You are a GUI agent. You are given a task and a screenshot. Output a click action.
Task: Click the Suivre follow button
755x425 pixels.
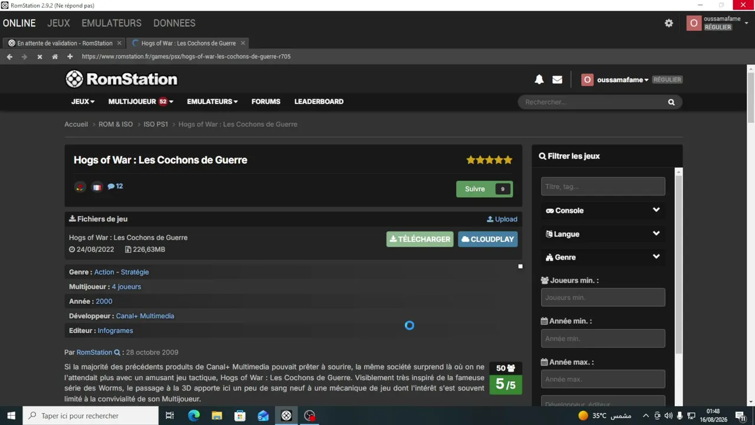pos(484,189)
